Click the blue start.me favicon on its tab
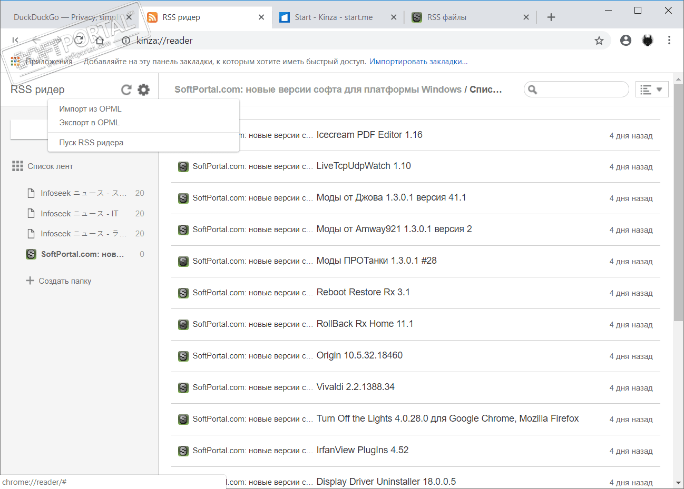684x489 pixels. pyautogui.click(x=285, y=17)
